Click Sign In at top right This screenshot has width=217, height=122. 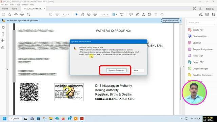tap(210, 9)
